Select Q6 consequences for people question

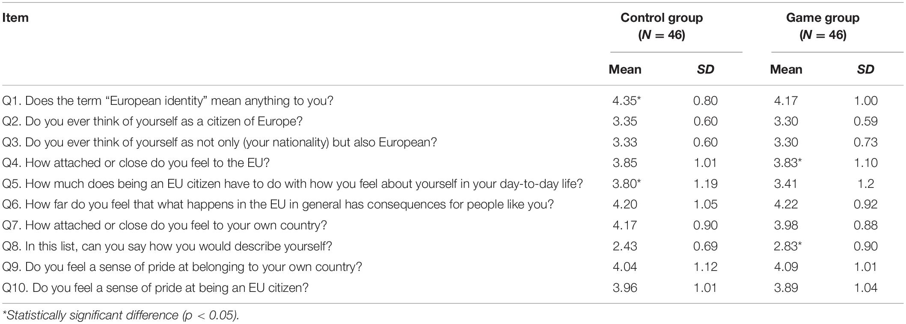[x=278, y=205]
